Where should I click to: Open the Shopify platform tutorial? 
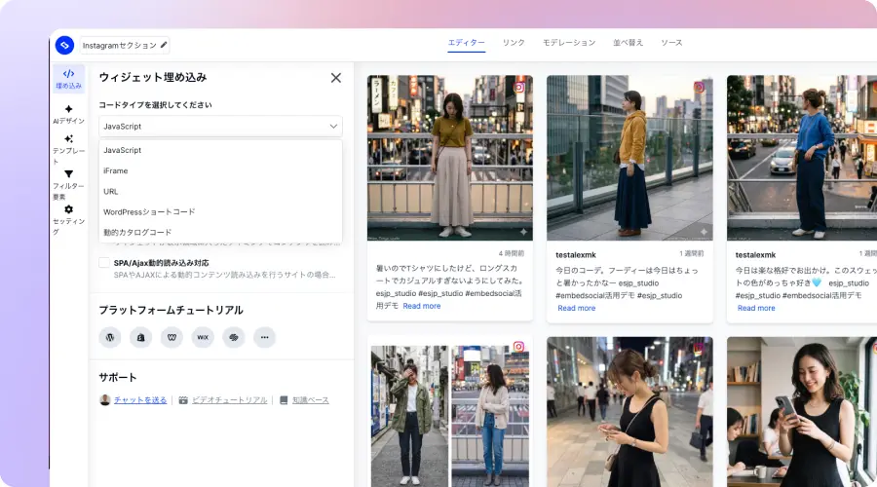[141, 337]
